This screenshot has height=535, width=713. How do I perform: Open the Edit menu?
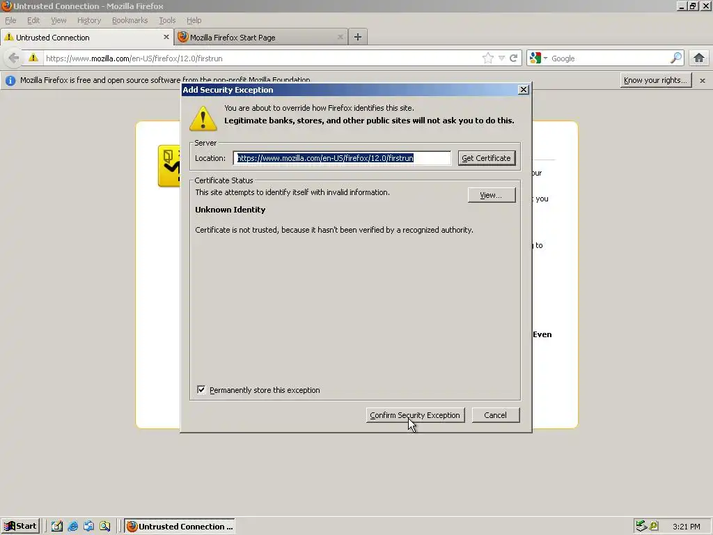33,20
